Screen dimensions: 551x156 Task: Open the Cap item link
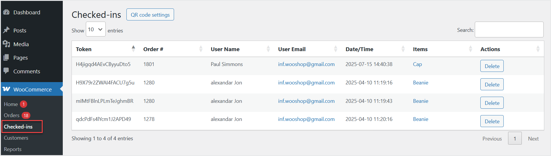click(x=417, y=64)
